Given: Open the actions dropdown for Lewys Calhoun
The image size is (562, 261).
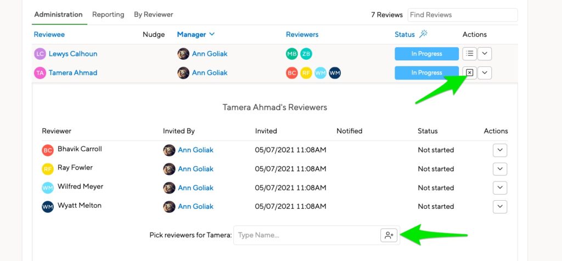Looking at the screenshot, I should tap(485, 54).
